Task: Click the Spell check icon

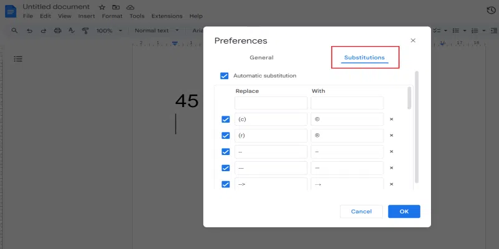Action: (x=71, y=31)
